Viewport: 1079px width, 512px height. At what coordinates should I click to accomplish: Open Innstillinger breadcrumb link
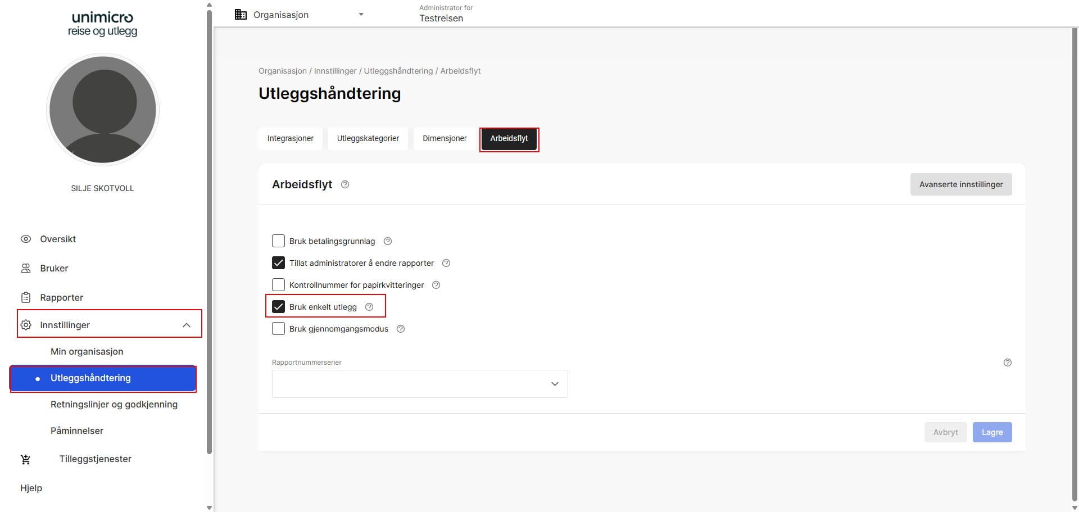point(334,70)
